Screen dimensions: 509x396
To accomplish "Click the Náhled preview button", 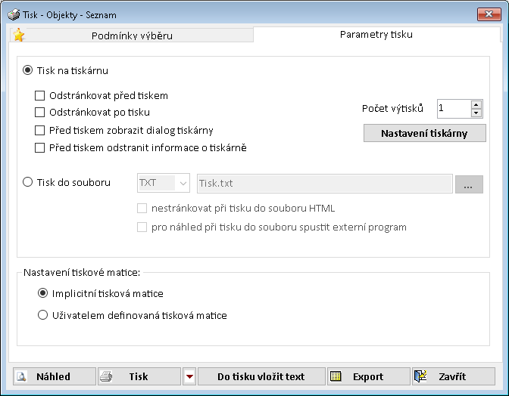I will click(54, 376).
